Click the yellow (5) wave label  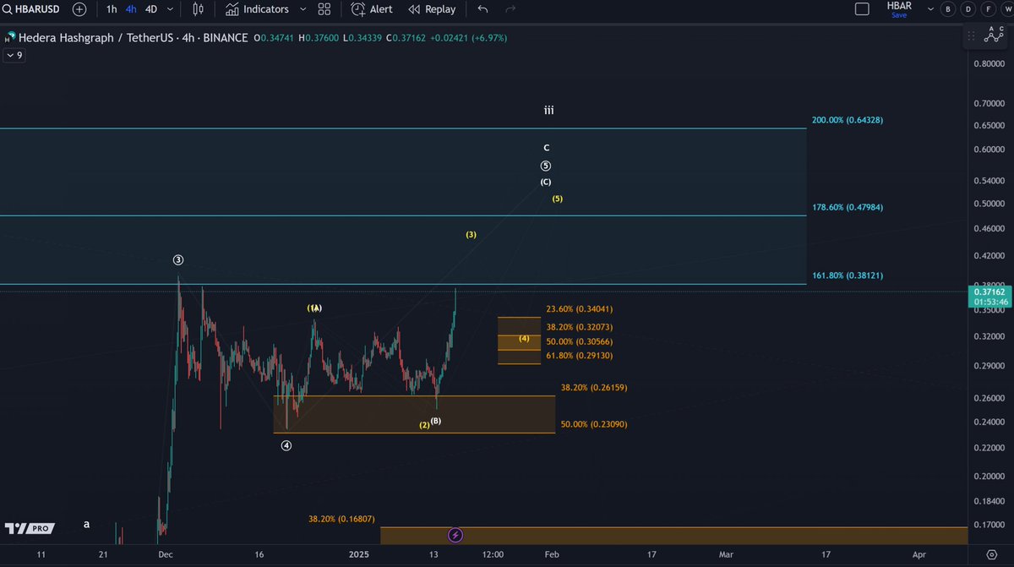click(558, 199)
